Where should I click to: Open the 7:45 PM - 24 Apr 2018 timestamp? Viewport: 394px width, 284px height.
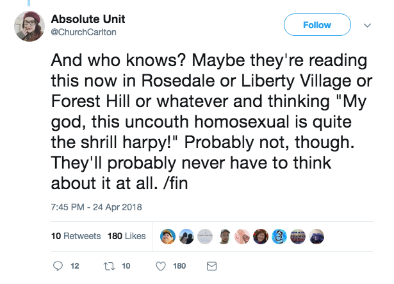tap(95, 206)
